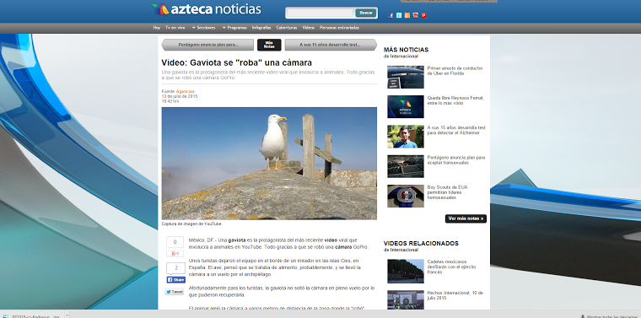
Task: Share article with Facebook Share button
Action: (x=175, y=280)
